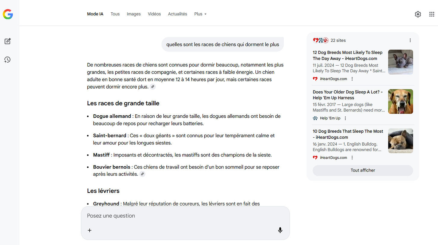
Task: Open three-dot menu beside 22 sites
Action: tap(410, 40)
